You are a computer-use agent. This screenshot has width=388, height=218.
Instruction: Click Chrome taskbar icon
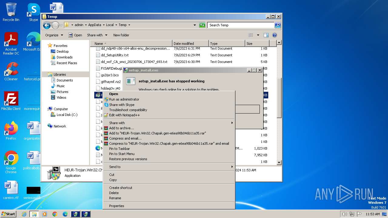click(55, 214)
